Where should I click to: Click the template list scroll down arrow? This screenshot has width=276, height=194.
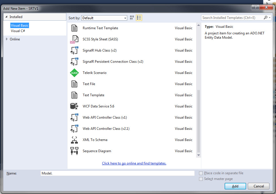pyautogui.click(x=198, y=155)
